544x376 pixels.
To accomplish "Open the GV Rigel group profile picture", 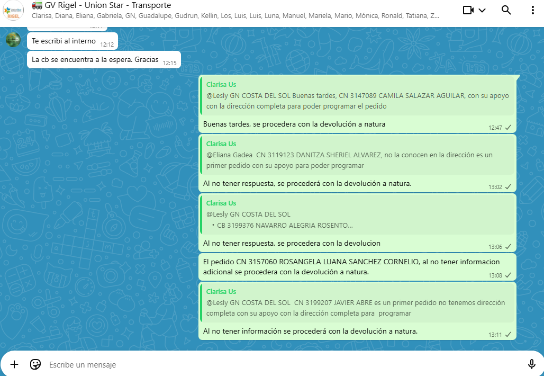I will (x=13, y=11).
